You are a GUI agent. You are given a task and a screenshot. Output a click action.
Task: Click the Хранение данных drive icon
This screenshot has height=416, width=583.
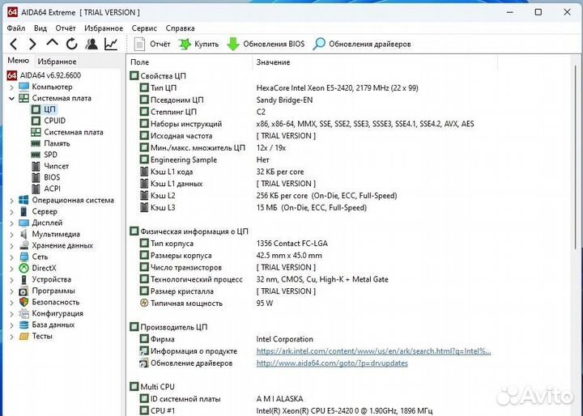(x=24, y=245)
